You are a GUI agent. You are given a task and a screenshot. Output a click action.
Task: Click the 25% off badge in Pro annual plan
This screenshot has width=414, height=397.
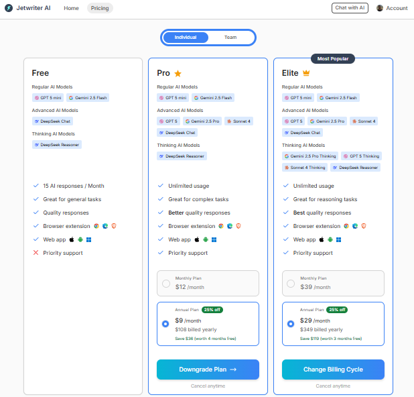click(x=212, y=310)
